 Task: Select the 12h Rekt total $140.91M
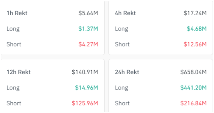(85, 72)
